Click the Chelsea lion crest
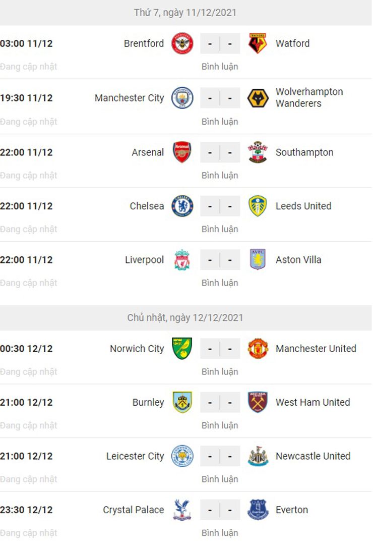This screenshot has width=373, height=549. (x=182, y=206)
